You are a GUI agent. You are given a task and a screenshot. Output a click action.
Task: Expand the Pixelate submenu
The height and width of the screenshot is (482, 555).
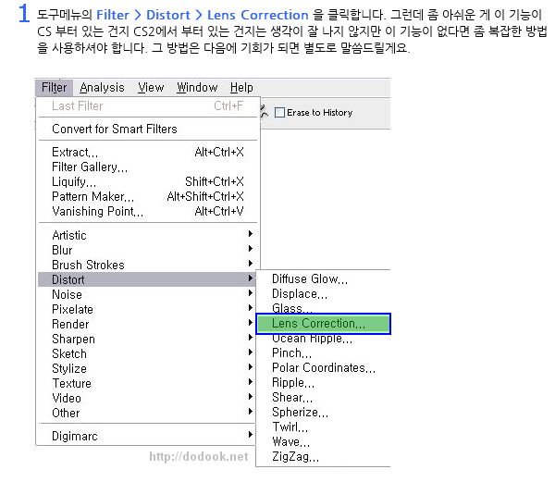tap(147, 309)
